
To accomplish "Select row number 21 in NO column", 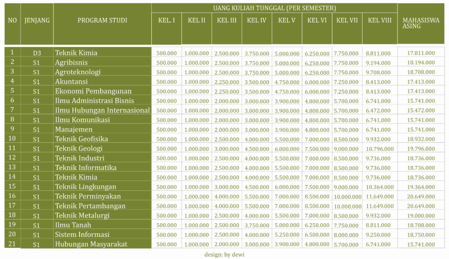I will [12, 244].
